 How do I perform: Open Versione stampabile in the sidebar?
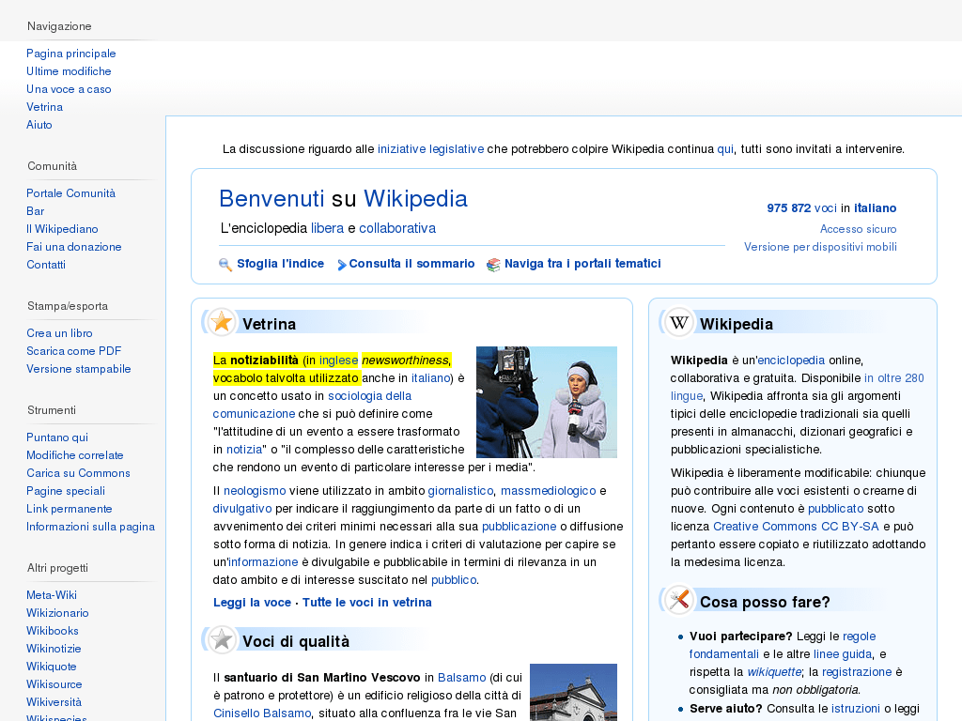tap(79, 369)
